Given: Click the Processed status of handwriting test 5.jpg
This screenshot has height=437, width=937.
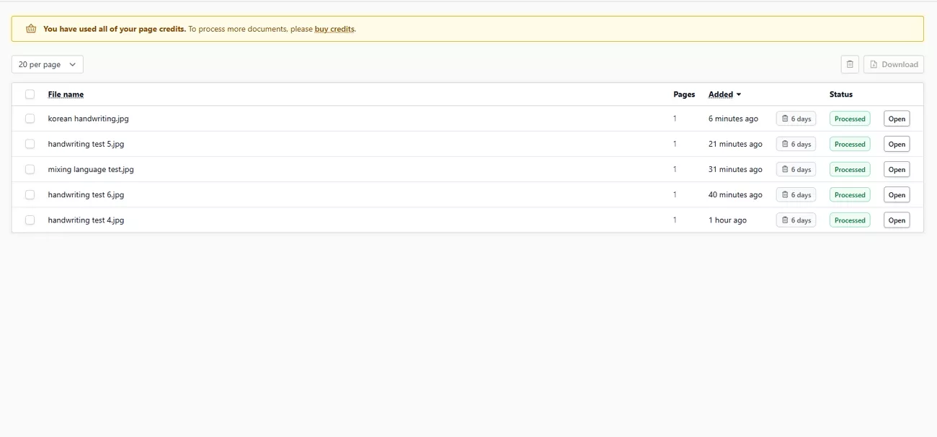Looking at the screenshot, I should tap(850, 144).
